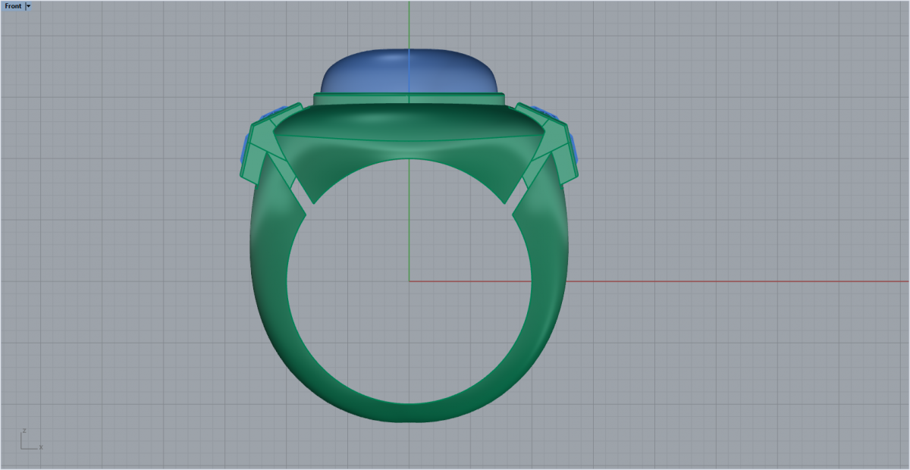This screenshot has height=470, width=910.
Task: Click the left triangular gap beside the ring head
Action: [x=303, y=198]
